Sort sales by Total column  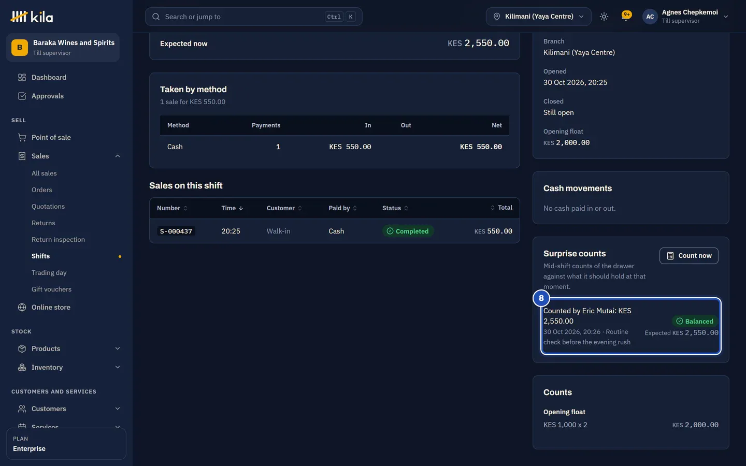[x=501, y=208]
